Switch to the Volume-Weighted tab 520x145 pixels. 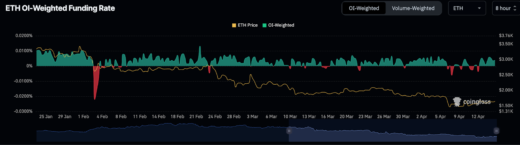pos(413,8)
